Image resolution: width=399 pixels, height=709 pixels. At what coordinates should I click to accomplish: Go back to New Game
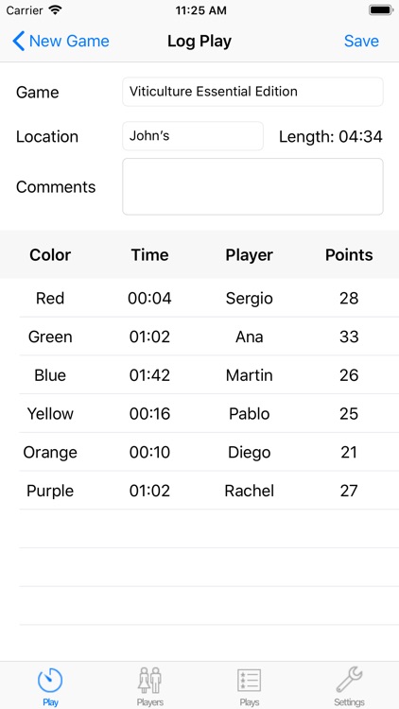point(61,42)
